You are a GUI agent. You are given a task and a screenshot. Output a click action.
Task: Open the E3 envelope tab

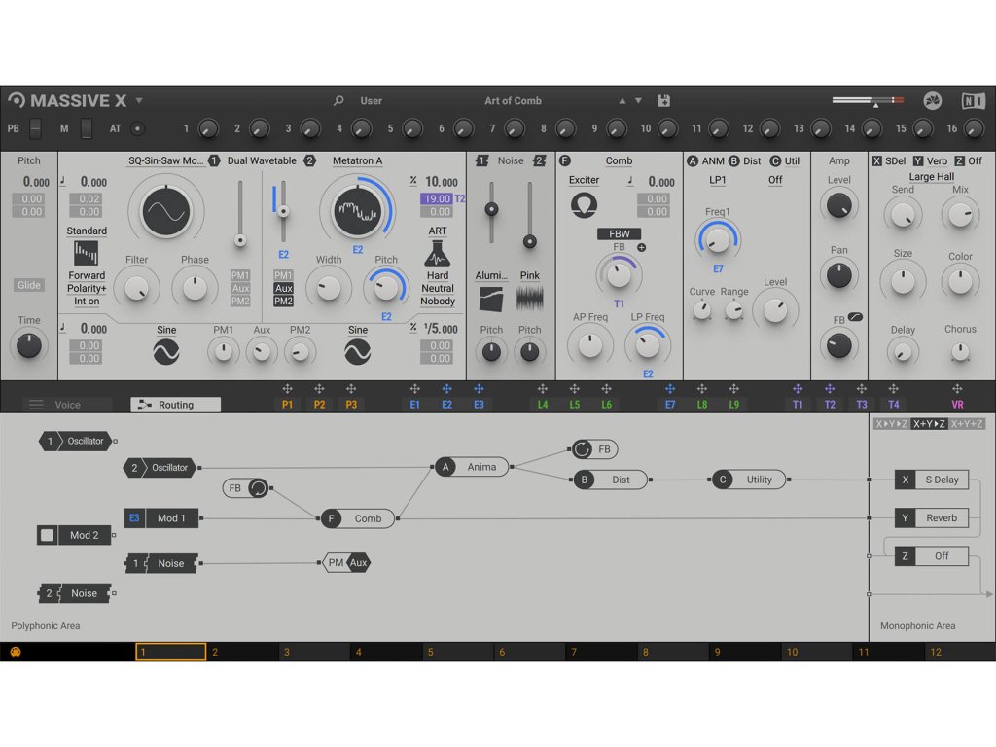coord(479,405)
